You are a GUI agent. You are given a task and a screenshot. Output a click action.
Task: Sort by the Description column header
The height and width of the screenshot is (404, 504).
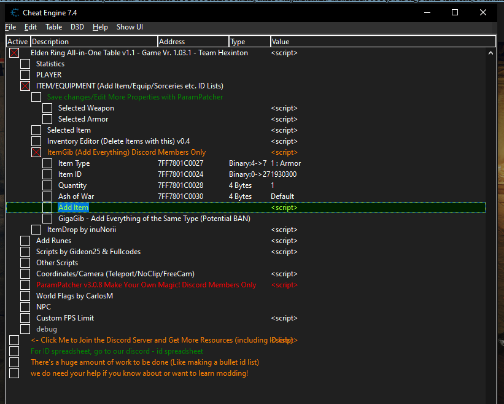(x=94, y=42)
